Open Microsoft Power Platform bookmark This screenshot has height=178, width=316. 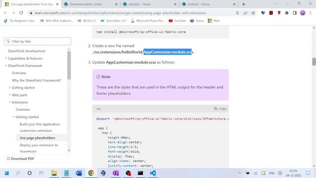(148, 21)
